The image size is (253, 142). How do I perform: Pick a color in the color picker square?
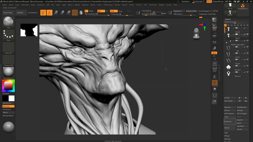(x=8, y=86)
